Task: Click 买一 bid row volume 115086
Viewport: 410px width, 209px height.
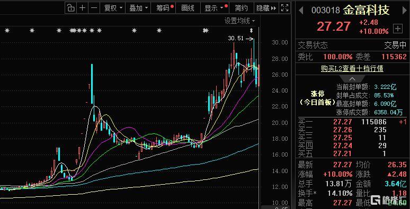Action: [373, 122]
